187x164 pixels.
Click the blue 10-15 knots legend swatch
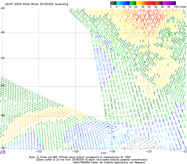click(x=126, y=3)
